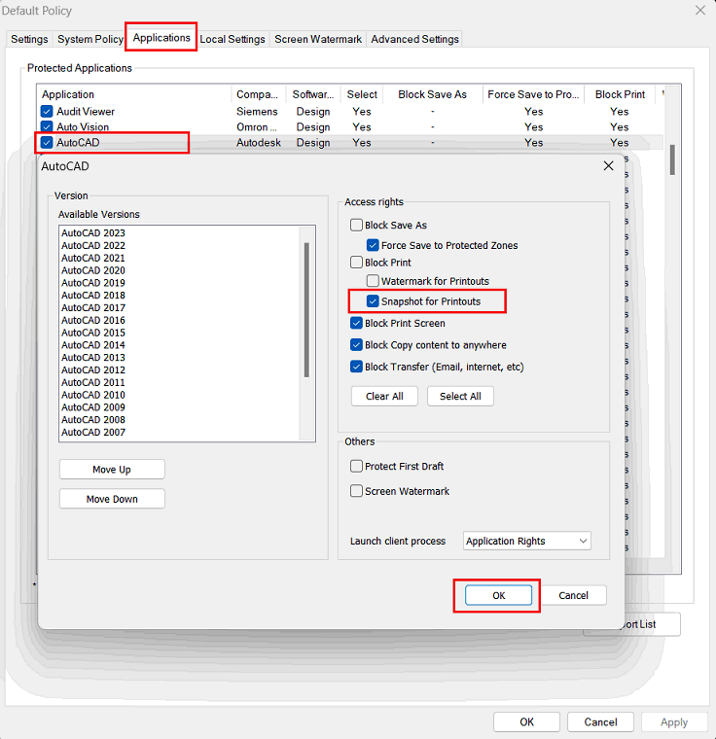Screen dimensions: 716x739
Task: Go to the Local Settings tab
Action: click(x=233, y=39)
